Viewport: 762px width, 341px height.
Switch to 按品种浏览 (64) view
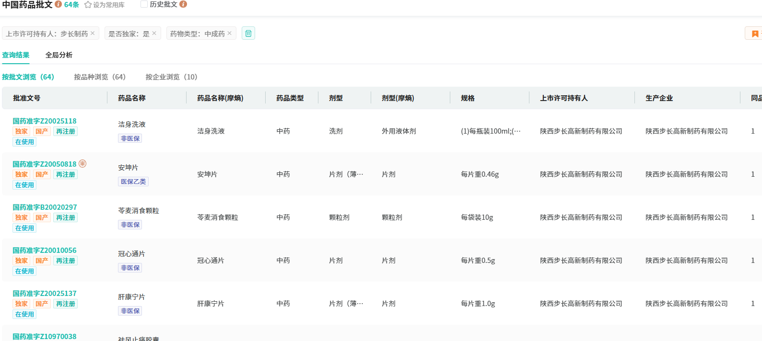click(99, 77)
